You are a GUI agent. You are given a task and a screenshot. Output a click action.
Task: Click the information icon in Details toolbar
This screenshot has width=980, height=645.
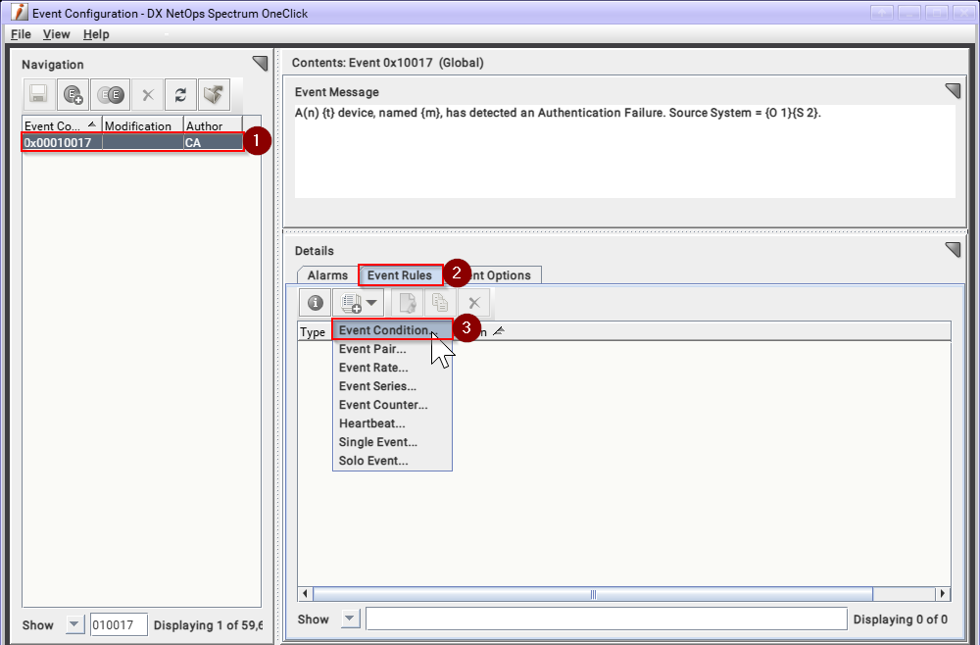click(316, 304)
